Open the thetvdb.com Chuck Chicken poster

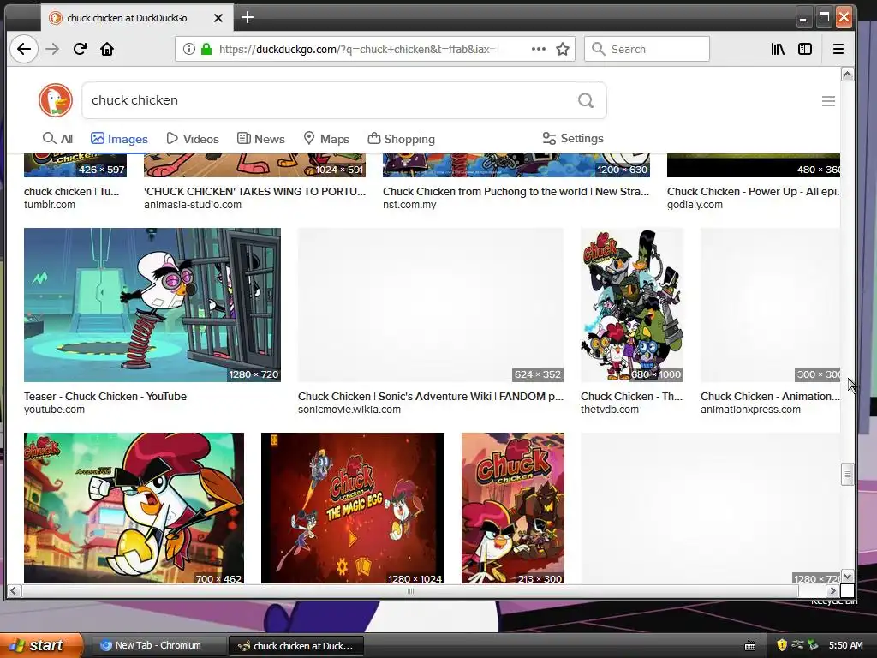point(631,305)
